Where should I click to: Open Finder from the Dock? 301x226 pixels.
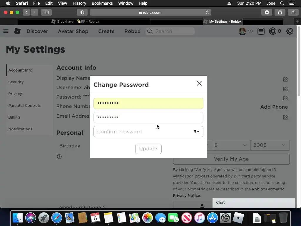coord(18,218)
